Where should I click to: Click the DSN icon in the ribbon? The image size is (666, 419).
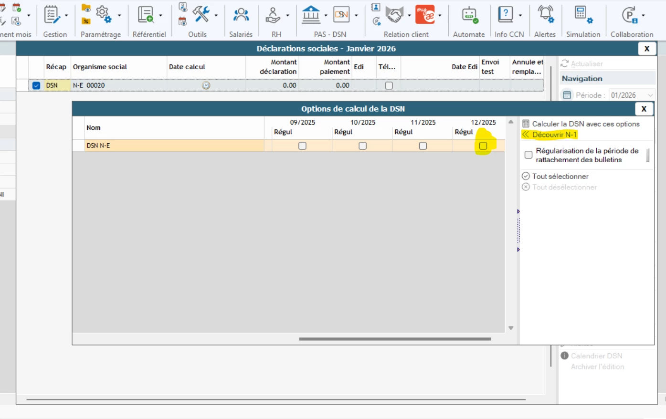tap(341, 14)
